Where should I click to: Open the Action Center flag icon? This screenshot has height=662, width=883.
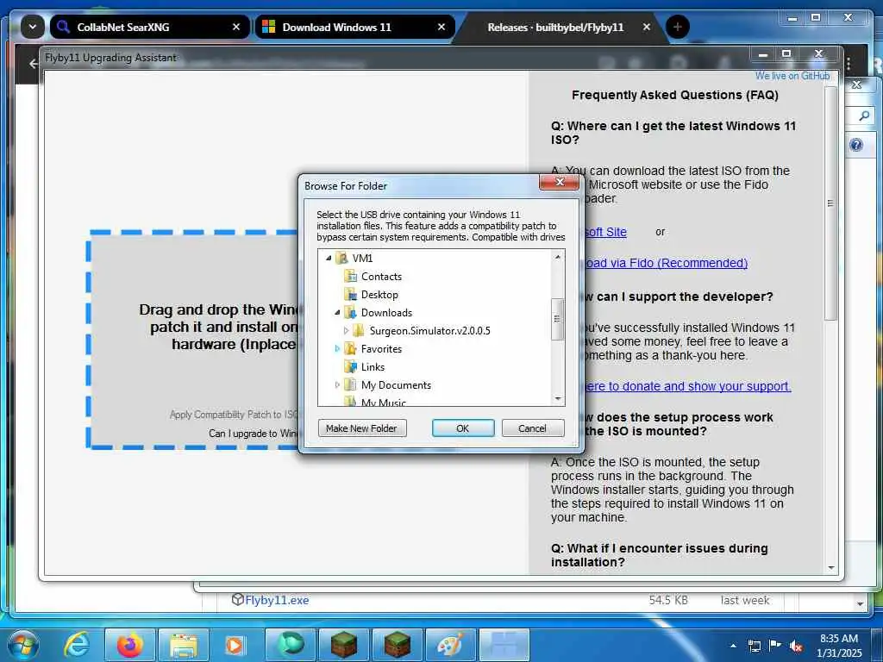pos(775,646)
